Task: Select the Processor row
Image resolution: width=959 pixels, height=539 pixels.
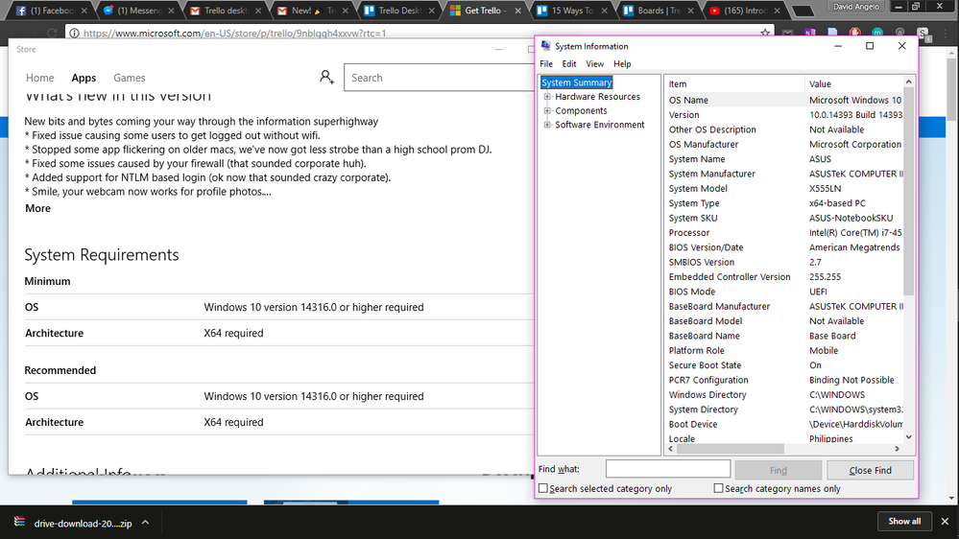Action: (x=784, y=233)
